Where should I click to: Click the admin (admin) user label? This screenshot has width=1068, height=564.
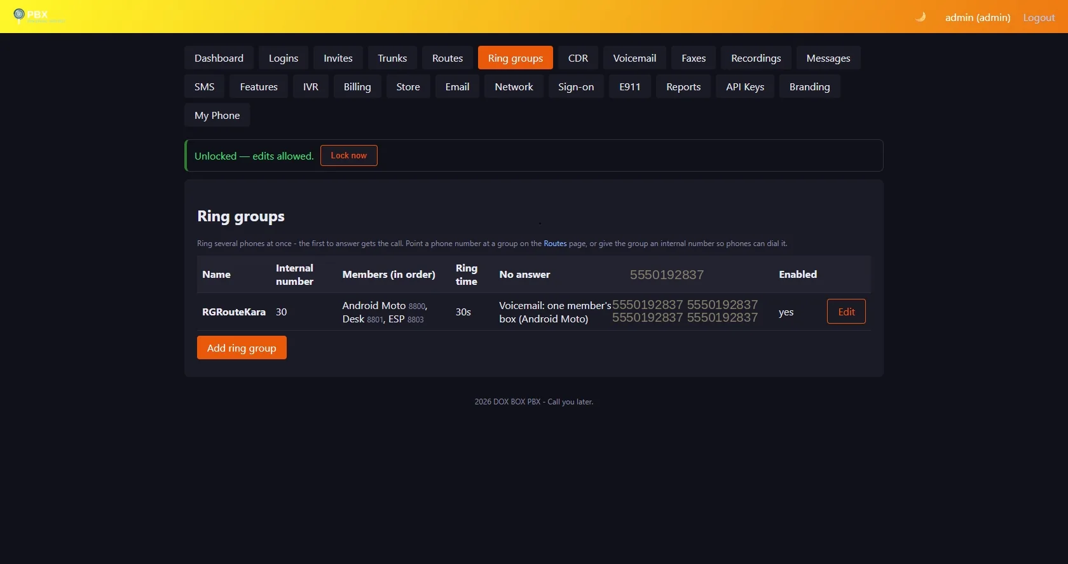pos(977,17)
